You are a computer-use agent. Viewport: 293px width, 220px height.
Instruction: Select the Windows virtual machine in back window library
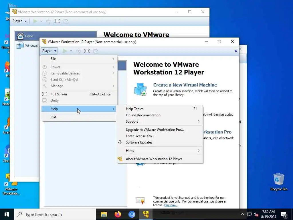27,45
